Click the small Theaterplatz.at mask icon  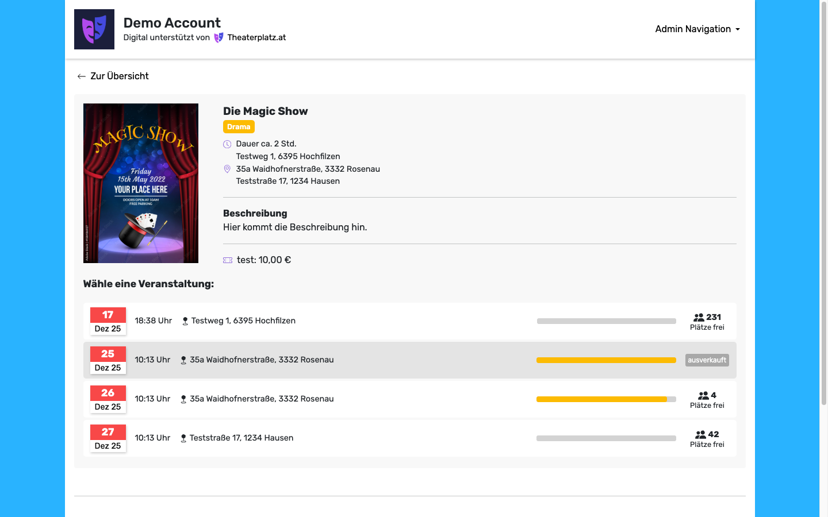point(218,38)
